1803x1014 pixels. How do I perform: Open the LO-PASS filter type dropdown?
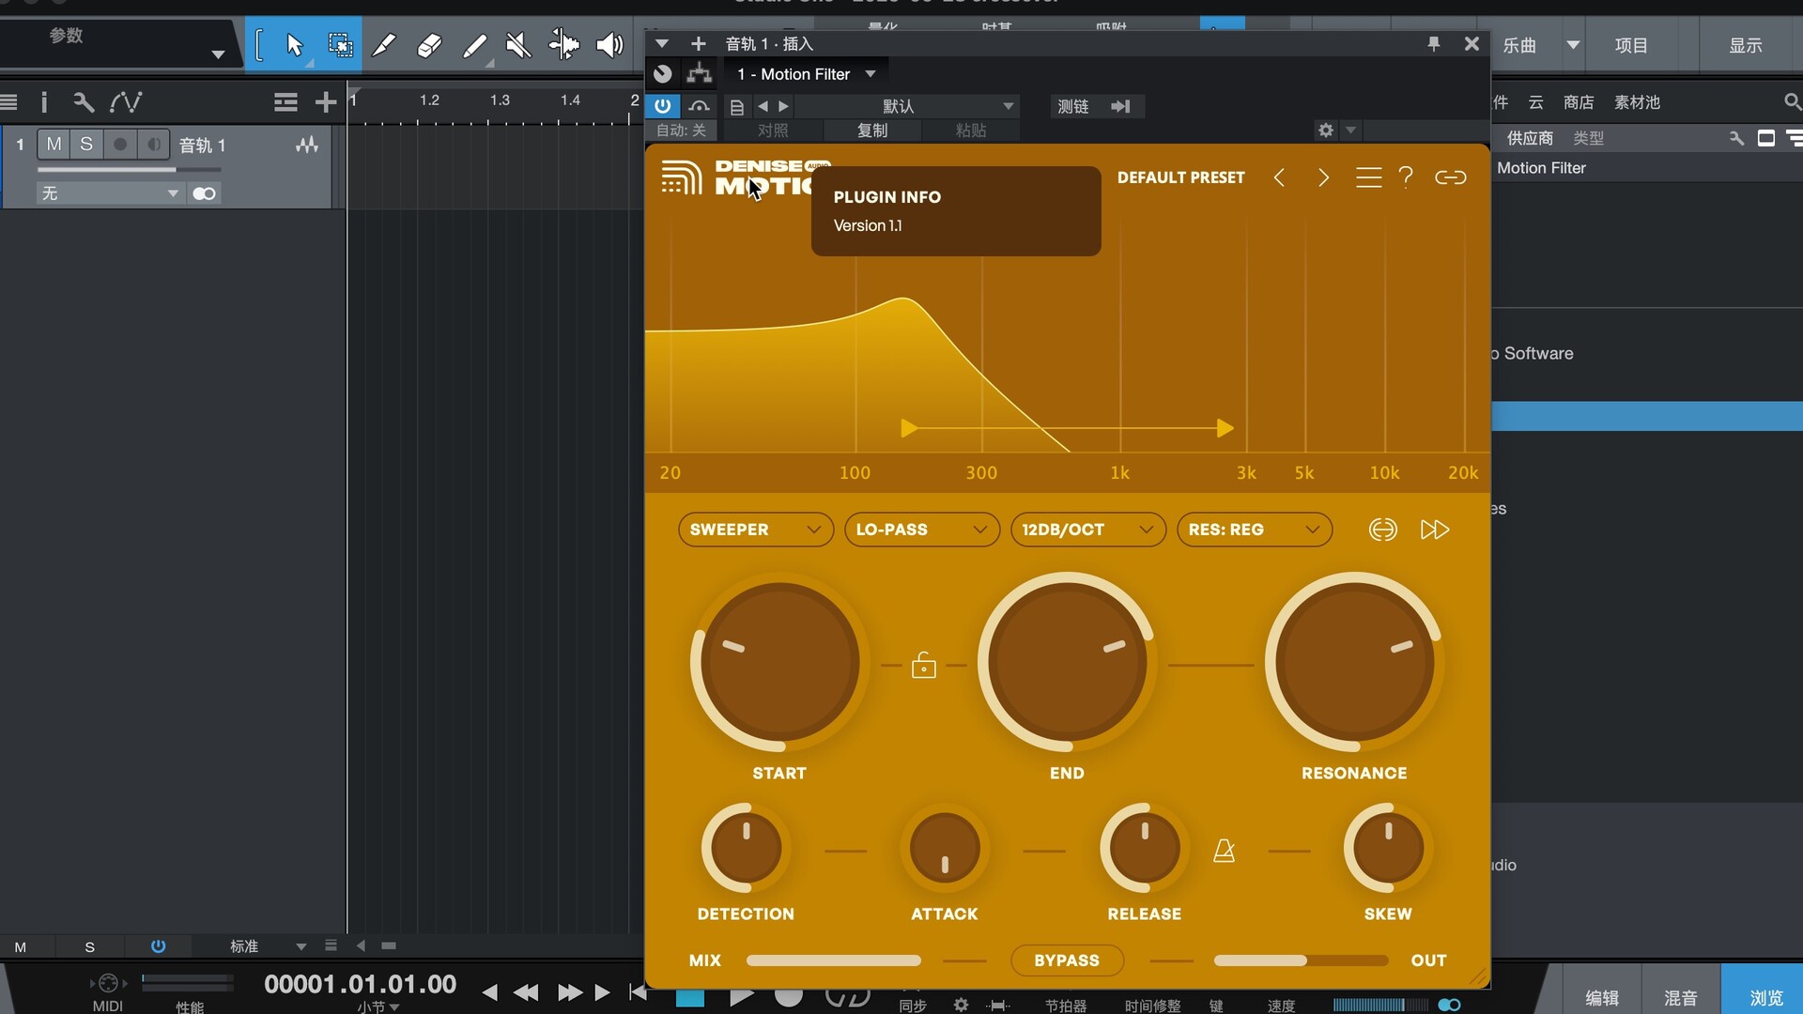click(921, 530)
